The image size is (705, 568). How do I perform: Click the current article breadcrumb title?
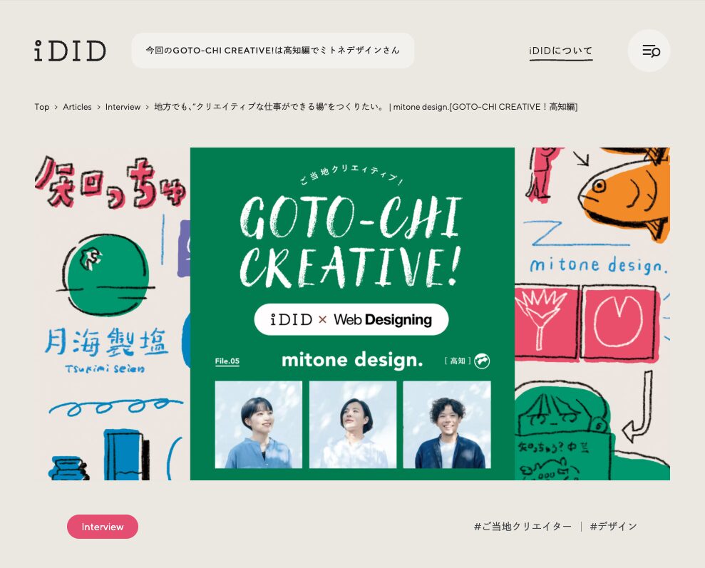366,107
